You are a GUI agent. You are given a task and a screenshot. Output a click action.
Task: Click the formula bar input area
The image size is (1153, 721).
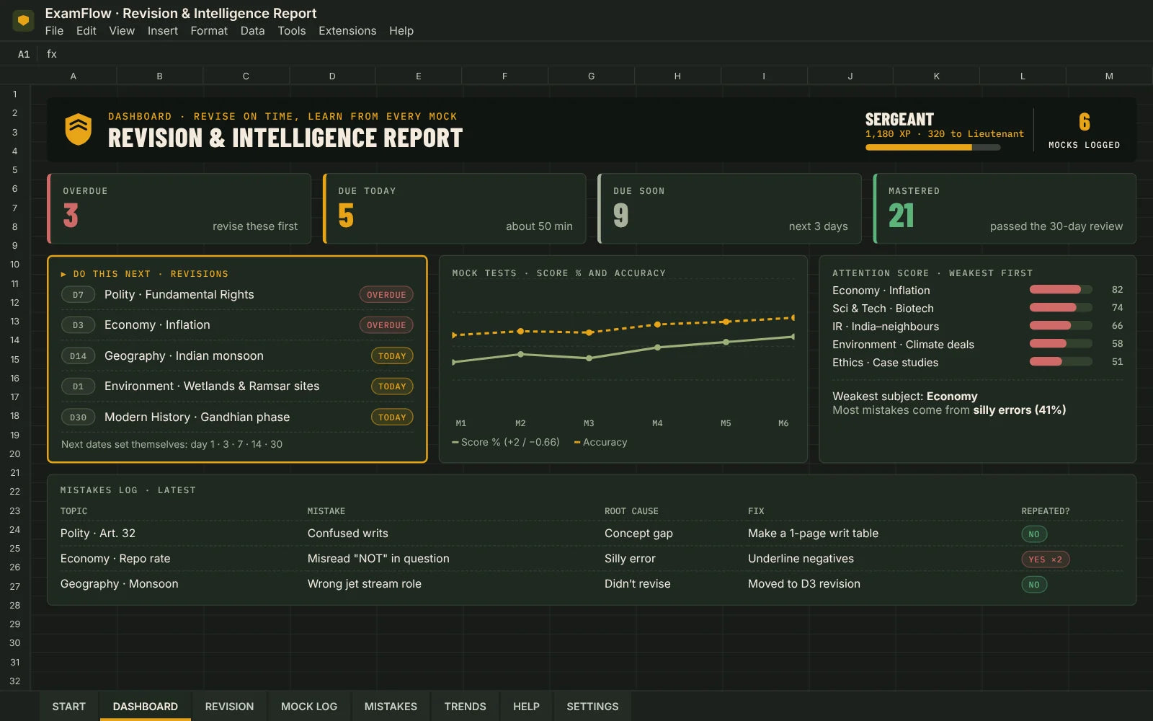tap(605, 54)
